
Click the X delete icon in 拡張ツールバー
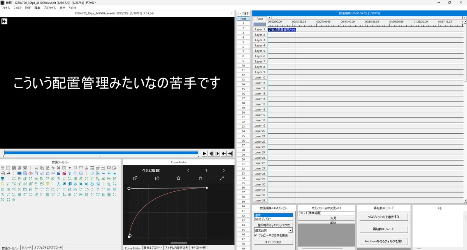click(x=58, y=168)
